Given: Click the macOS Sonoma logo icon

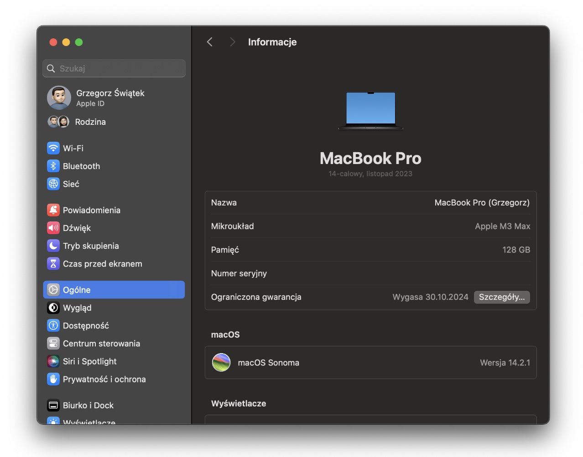Looking at the screenshot, I should tap(221, 363).
